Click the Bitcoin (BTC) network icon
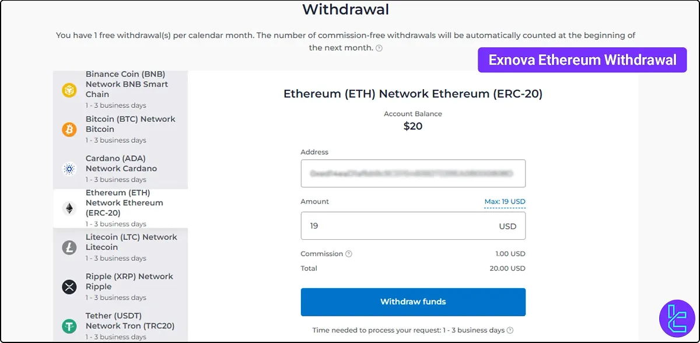 (69, 129)
